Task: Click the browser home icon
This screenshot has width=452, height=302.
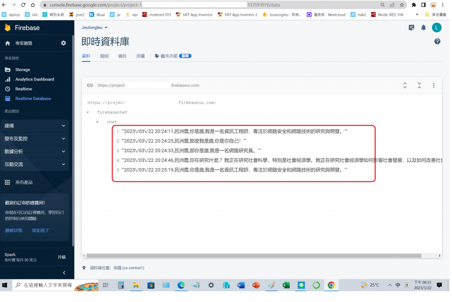Action: click(33, 5)
